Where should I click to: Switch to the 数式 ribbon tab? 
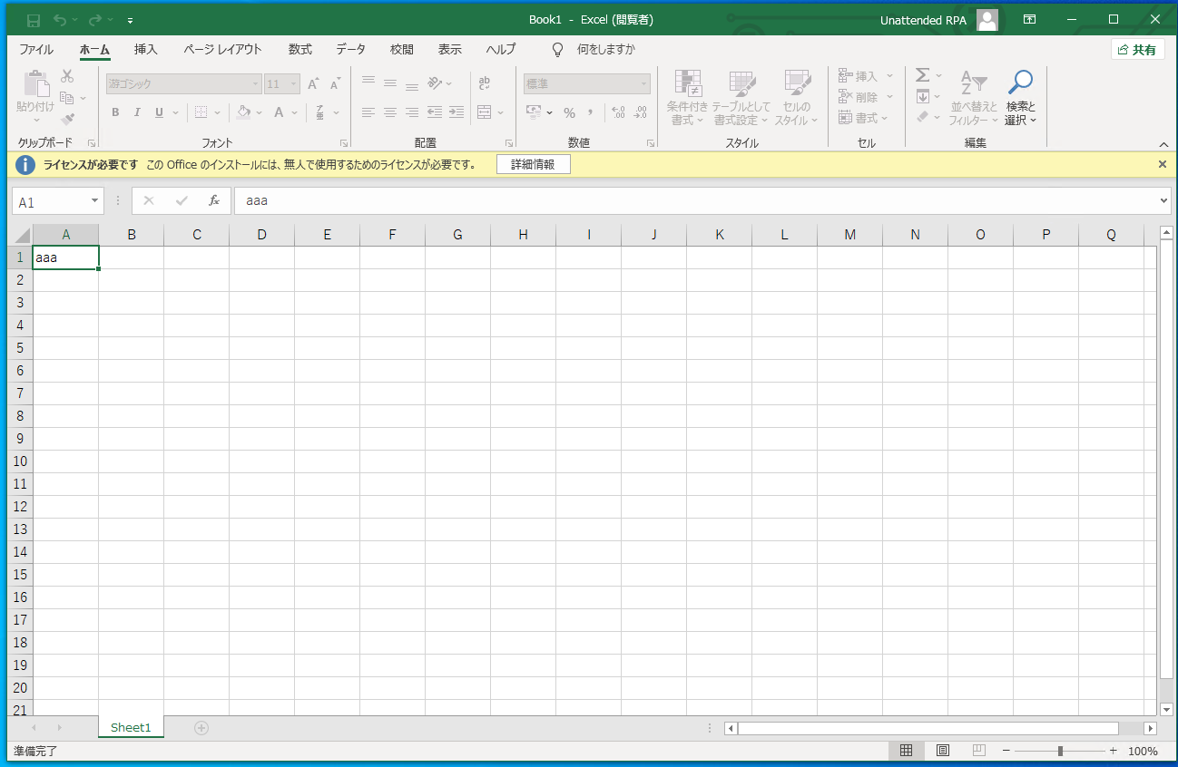(299, 50)
